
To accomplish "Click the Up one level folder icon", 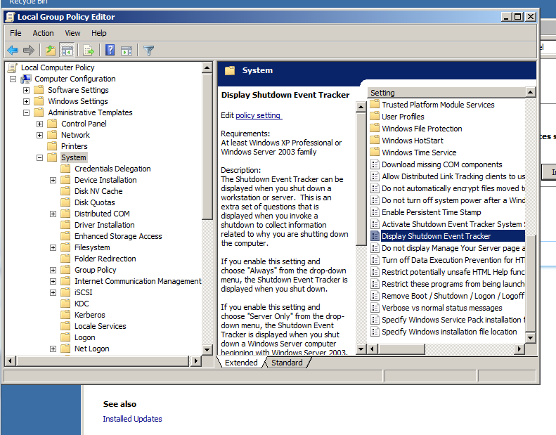I will pyautogui.click(x=51, y=51).
